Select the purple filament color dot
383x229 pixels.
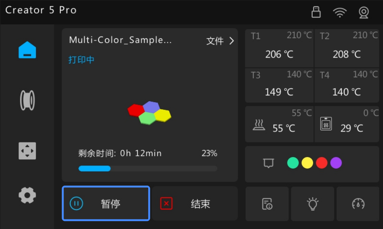[336, 163]
